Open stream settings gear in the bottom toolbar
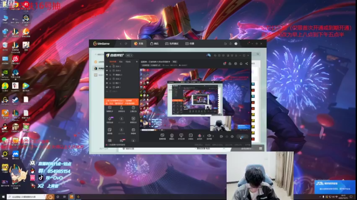Viewport: 357px width, 200px height. (232, 136)
